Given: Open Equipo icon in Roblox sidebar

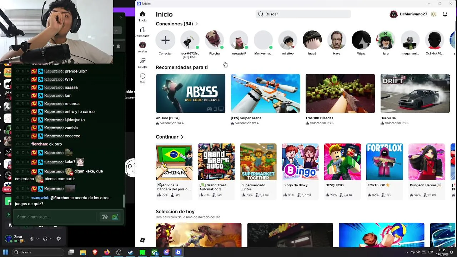Looking at the screenshot, I should (142, 61).
